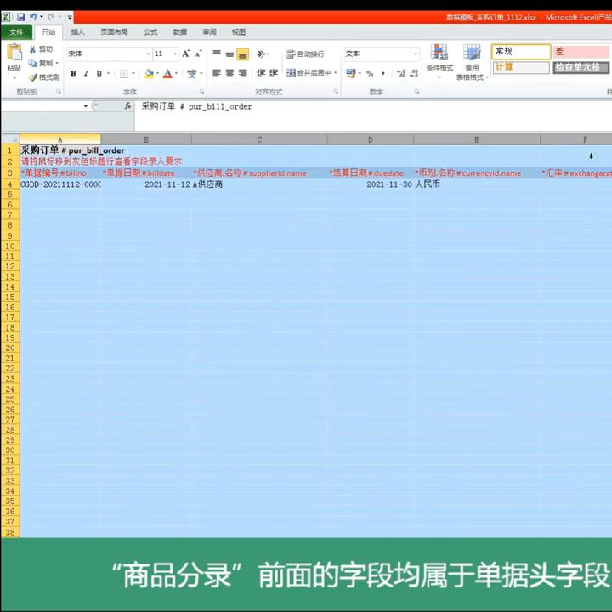Toggle Underline formatting
Viewport: 612px width, 612px height.
99,73
